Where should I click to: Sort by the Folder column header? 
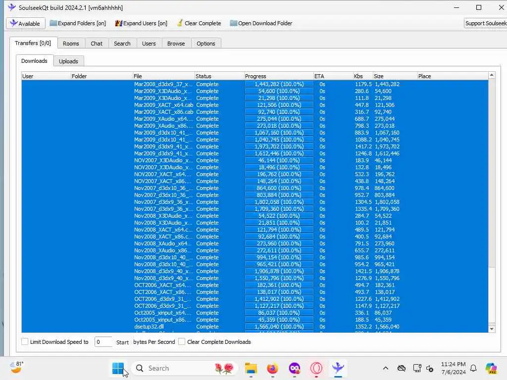(101, 76)
